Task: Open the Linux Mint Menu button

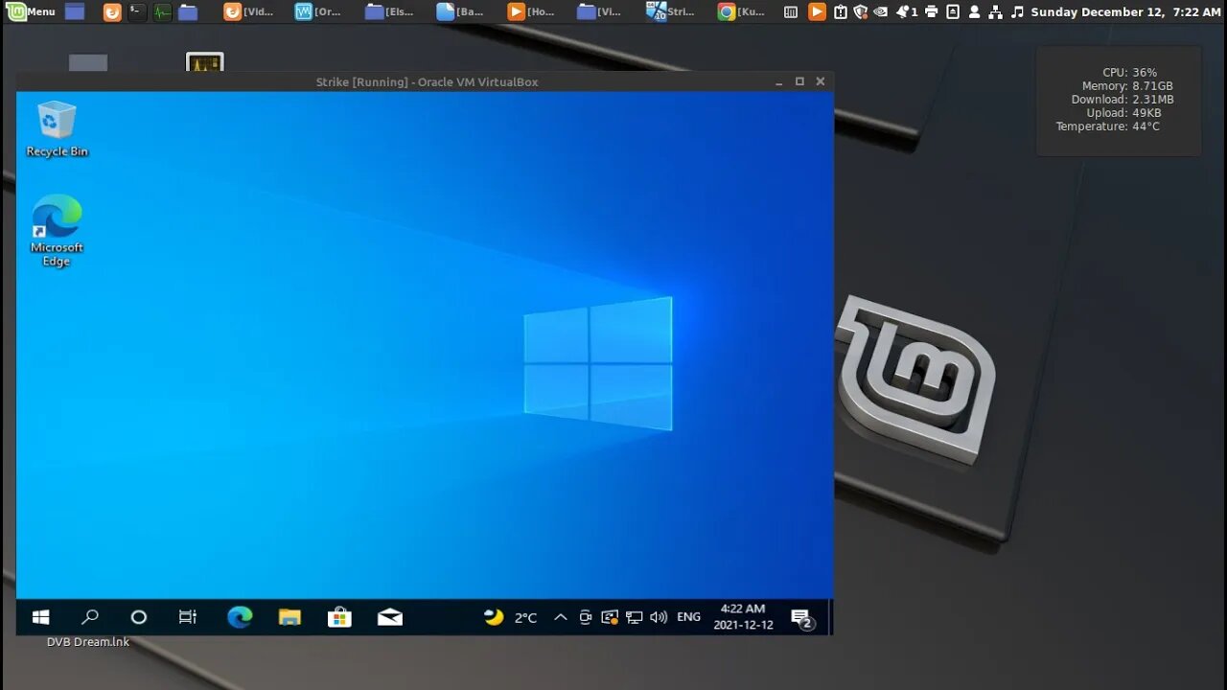Action: tap(32, 11)
